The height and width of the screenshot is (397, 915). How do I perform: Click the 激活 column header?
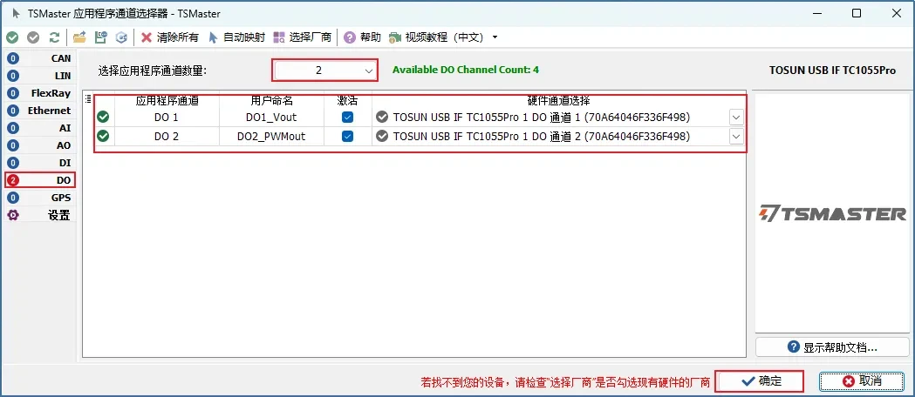click(348, 101)
